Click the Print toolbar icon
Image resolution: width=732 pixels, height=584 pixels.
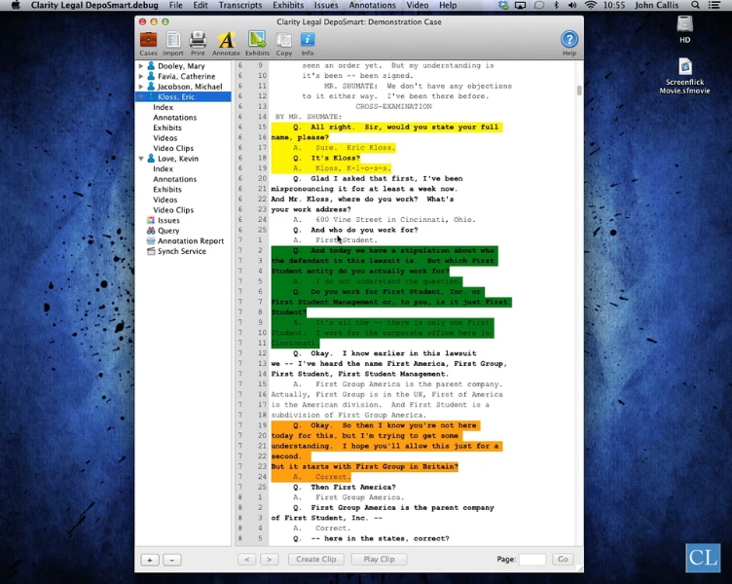pyautogui.click(x=198, y=40)
